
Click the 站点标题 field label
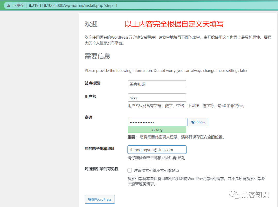92,83
